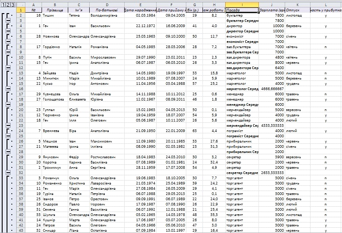Select surname cell Голощапова

point(55,99)
